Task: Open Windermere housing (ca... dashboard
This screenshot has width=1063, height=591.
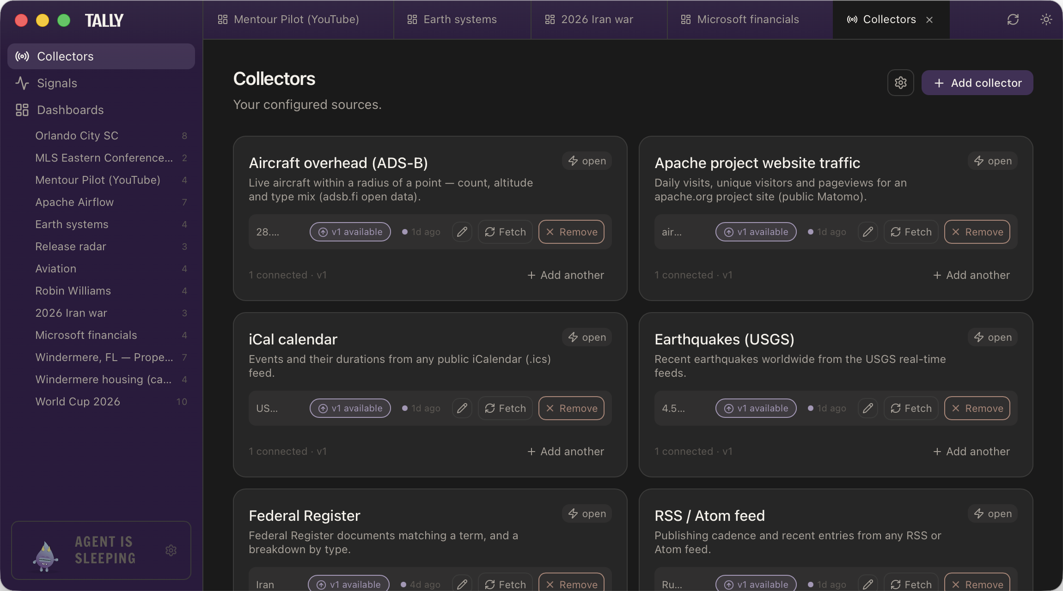Action: (111, 380)
